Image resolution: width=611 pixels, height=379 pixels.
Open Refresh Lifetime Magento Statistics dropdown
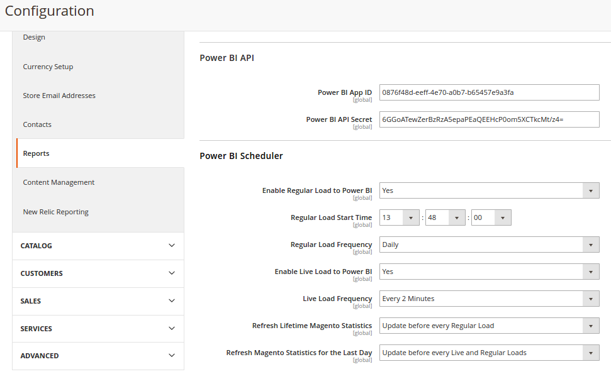click(x=489, y=326)
